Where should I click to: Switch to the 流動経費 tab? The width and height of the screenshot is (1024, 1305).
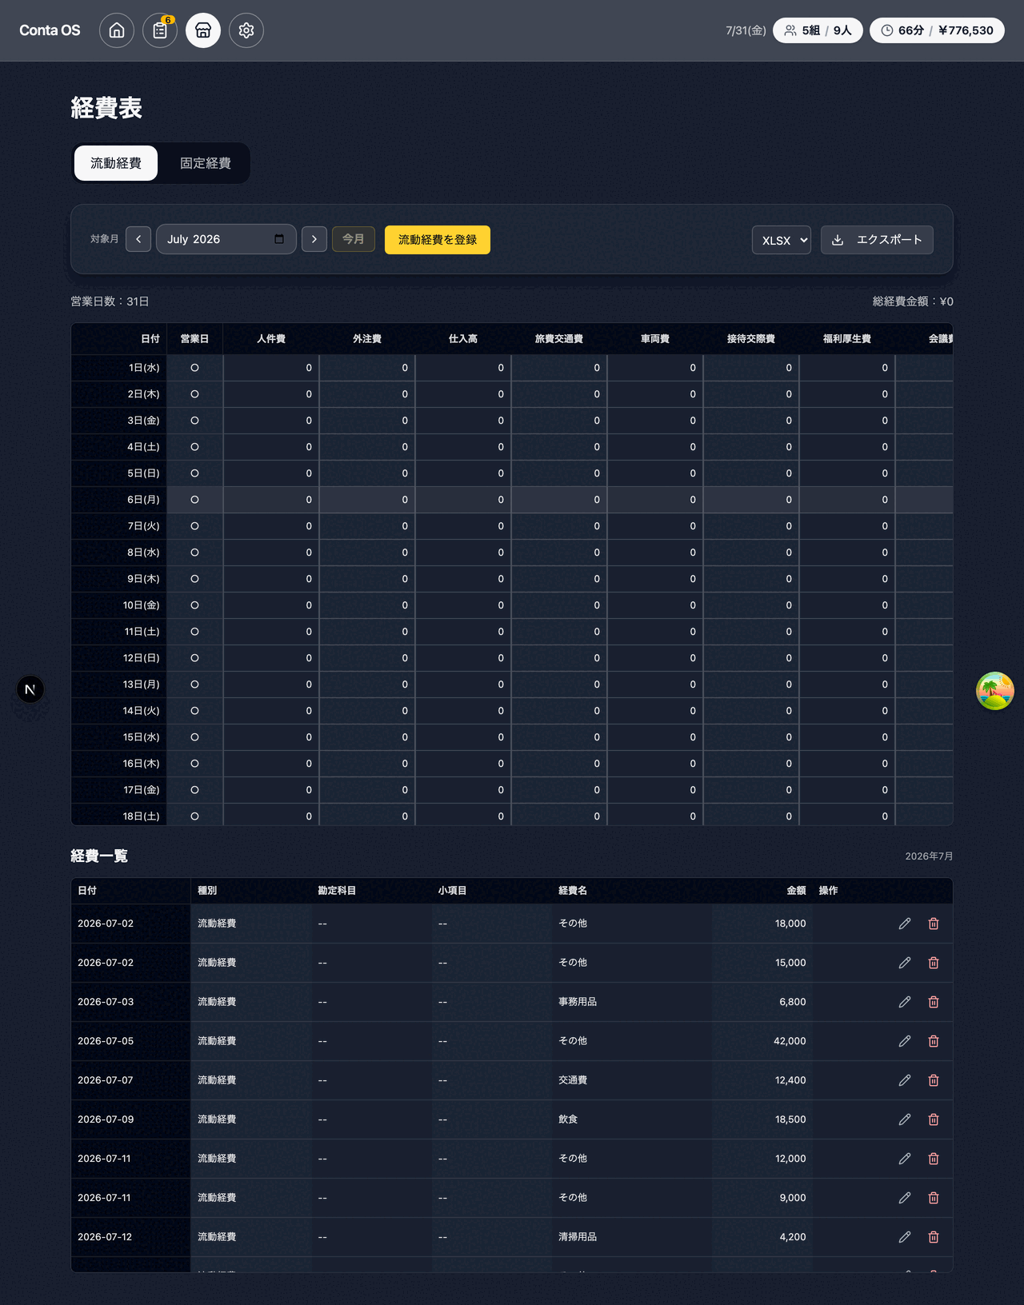coord(116,163)
